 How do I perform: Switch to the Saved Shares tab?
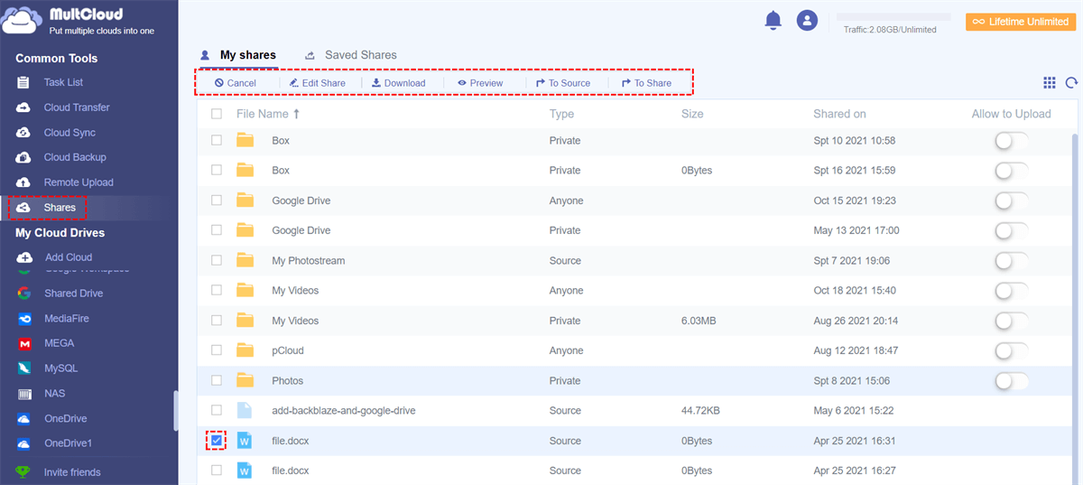click(360, 55)
